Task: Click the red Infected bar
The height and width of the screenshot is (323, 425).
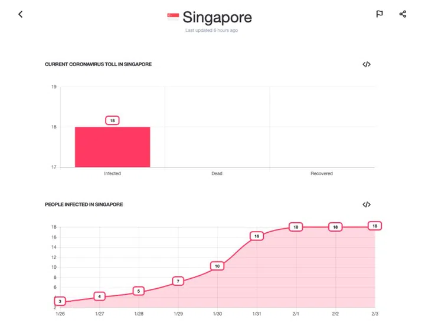Action: pyautogui.click(x=112, y=147)
